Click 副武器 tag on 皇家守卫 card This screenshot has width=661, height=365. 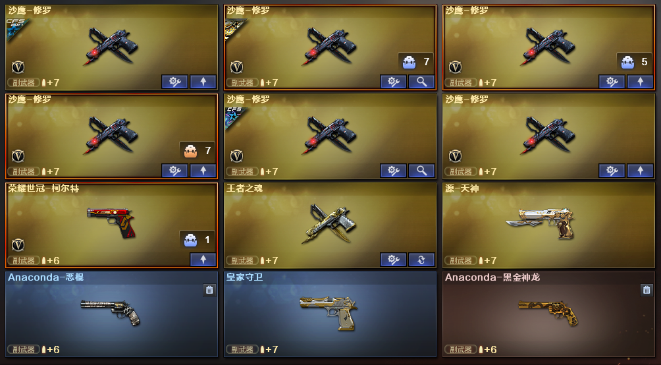point(242,349)
